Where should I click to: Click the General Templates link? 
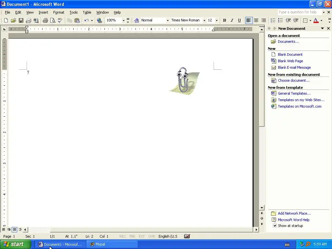(x=294, y=93)
